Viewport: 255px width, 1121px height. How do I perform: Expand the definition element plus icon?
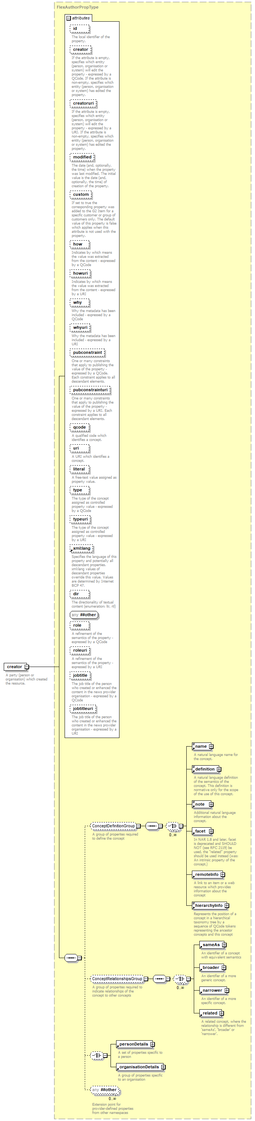[219, 769]
